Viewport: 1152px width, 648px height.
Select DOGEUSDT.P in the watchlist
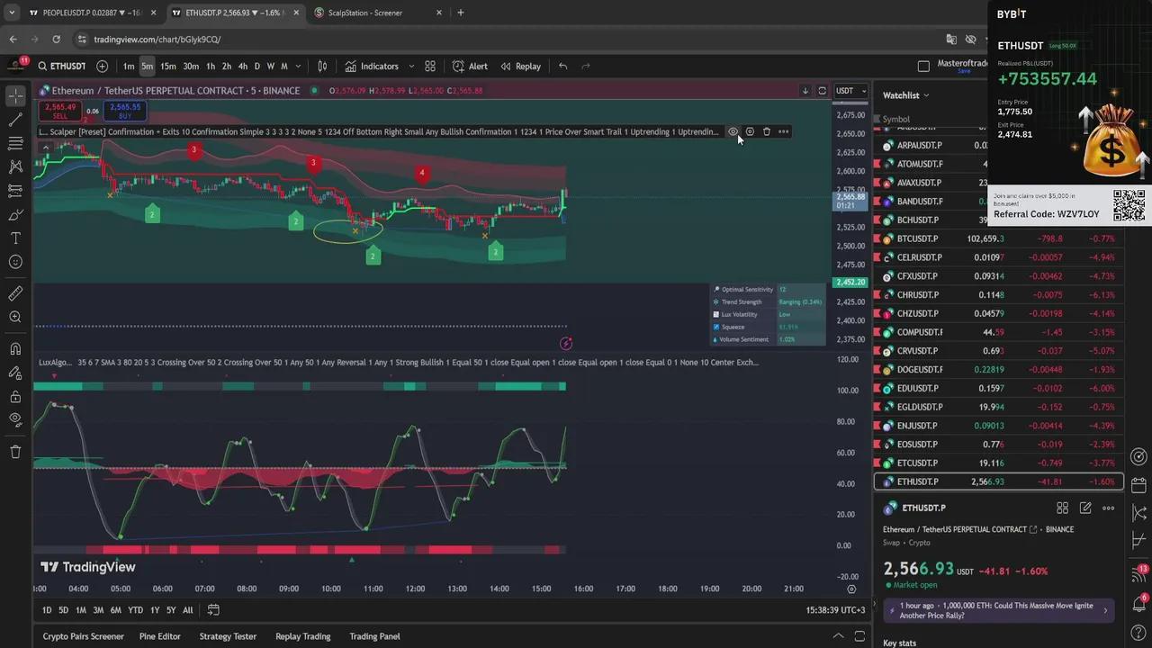tap(999, 370)
